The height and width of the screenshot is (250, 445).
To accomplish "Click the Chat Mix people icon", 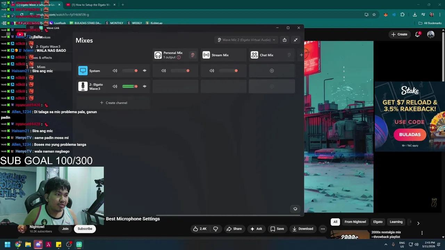I will point(254,55).
